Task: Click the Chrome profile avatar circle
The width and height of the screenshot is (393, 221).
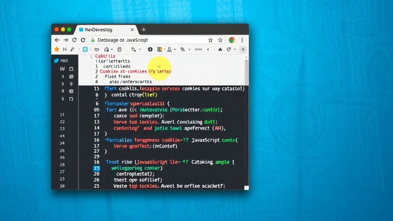Action: coord(232,40)
